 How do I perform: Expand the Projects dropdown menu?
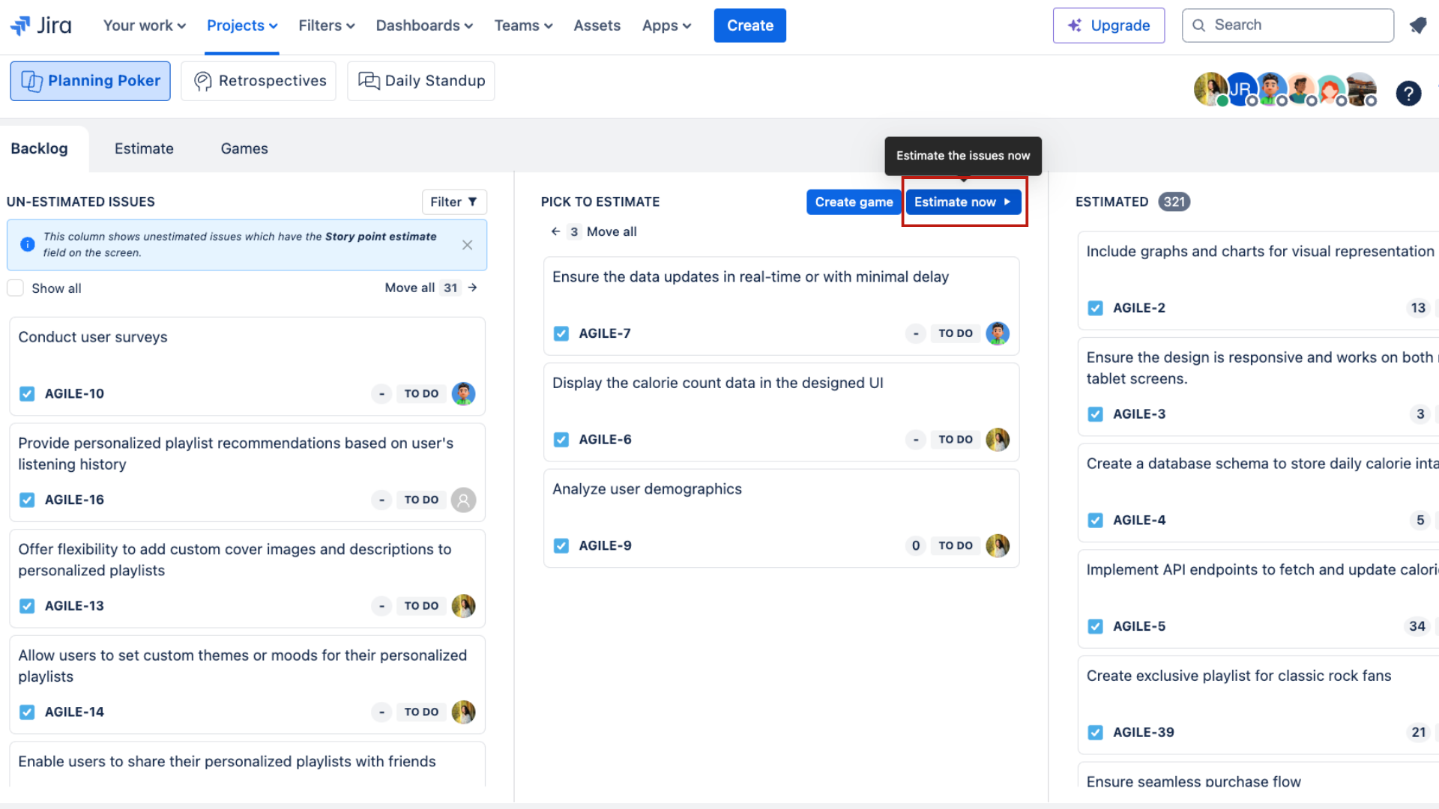point(240,25)
